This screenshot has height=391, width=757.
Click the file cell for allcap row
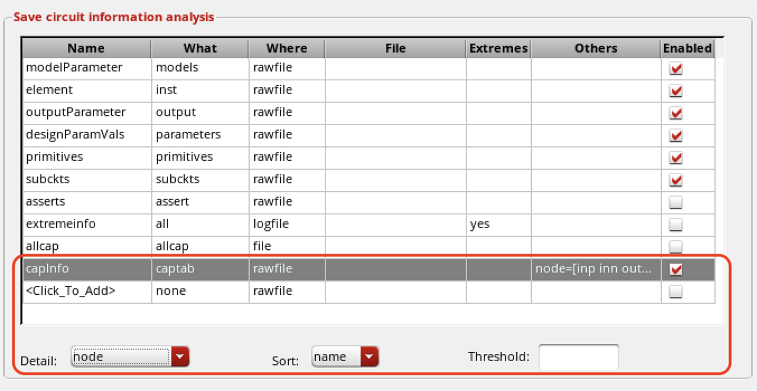coord(287,246)
